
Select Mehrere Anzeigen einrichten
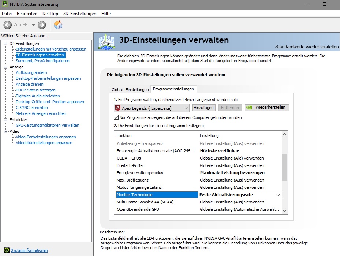(41, 113)
